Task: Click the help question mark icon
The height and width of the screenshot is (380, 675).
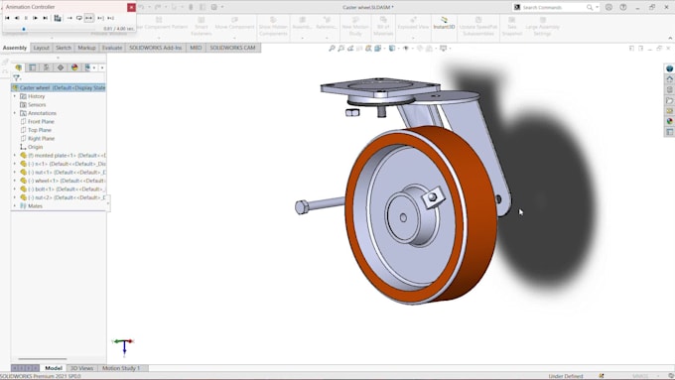Action: 623,7
